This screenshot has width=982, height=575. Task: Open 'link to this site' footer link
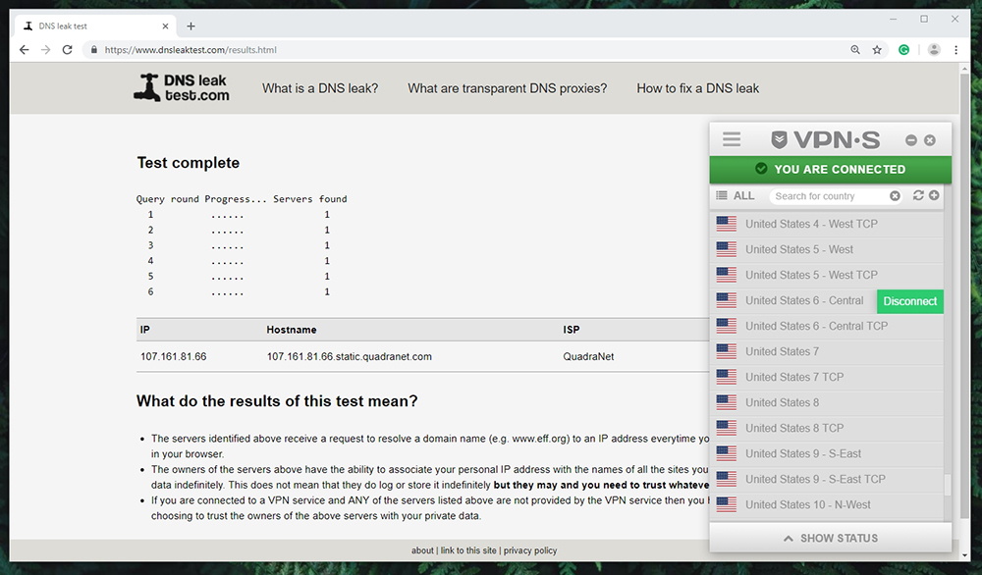pos(468,550)
